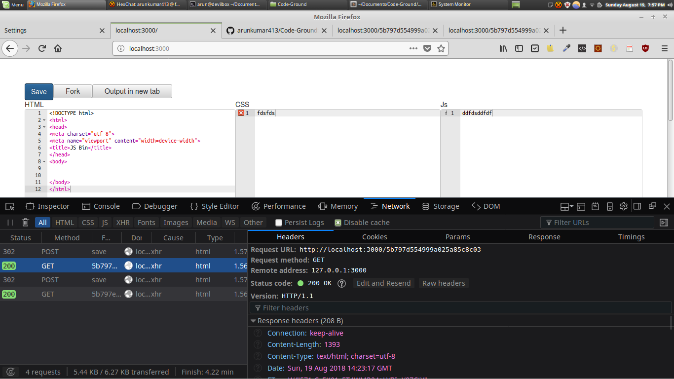Collapse the Response headers section

click(x=253, y=321)
